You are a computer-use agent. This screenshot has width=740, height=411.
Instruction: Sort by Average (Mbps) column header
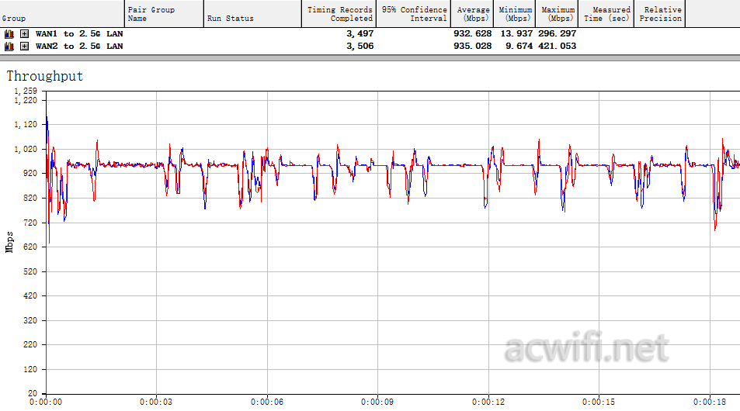pos(472,14)
